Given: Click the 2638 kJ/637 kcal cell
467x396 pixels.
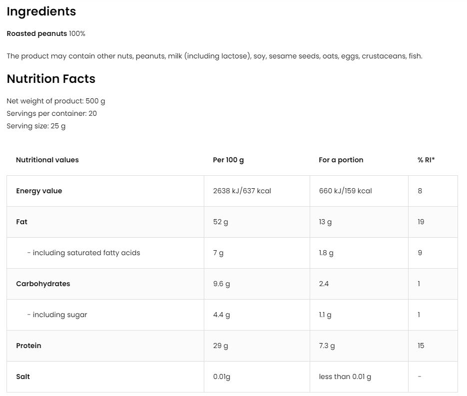Looking at the screenshot, I should click(x=242, y=191).
